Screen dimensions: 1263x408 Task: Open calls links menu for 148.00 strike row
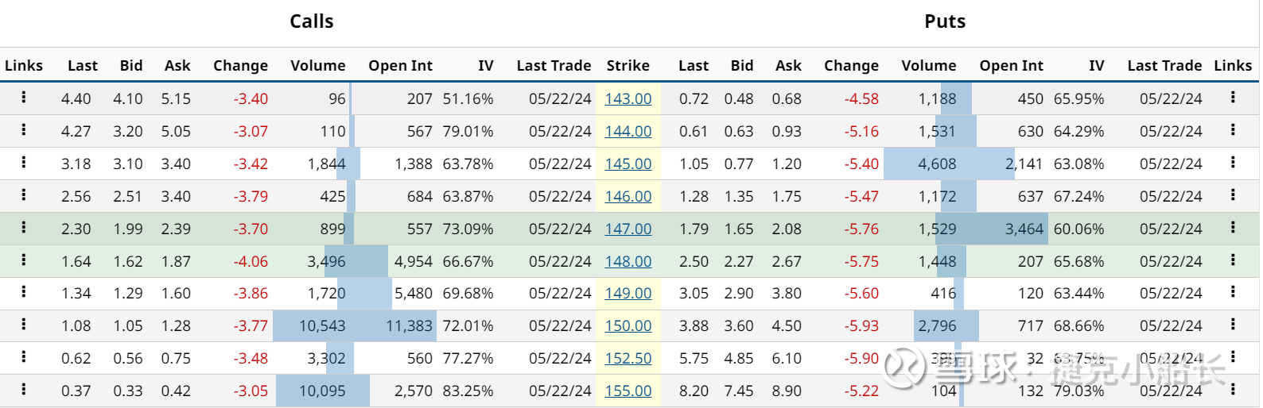click(x=24, y=260)
